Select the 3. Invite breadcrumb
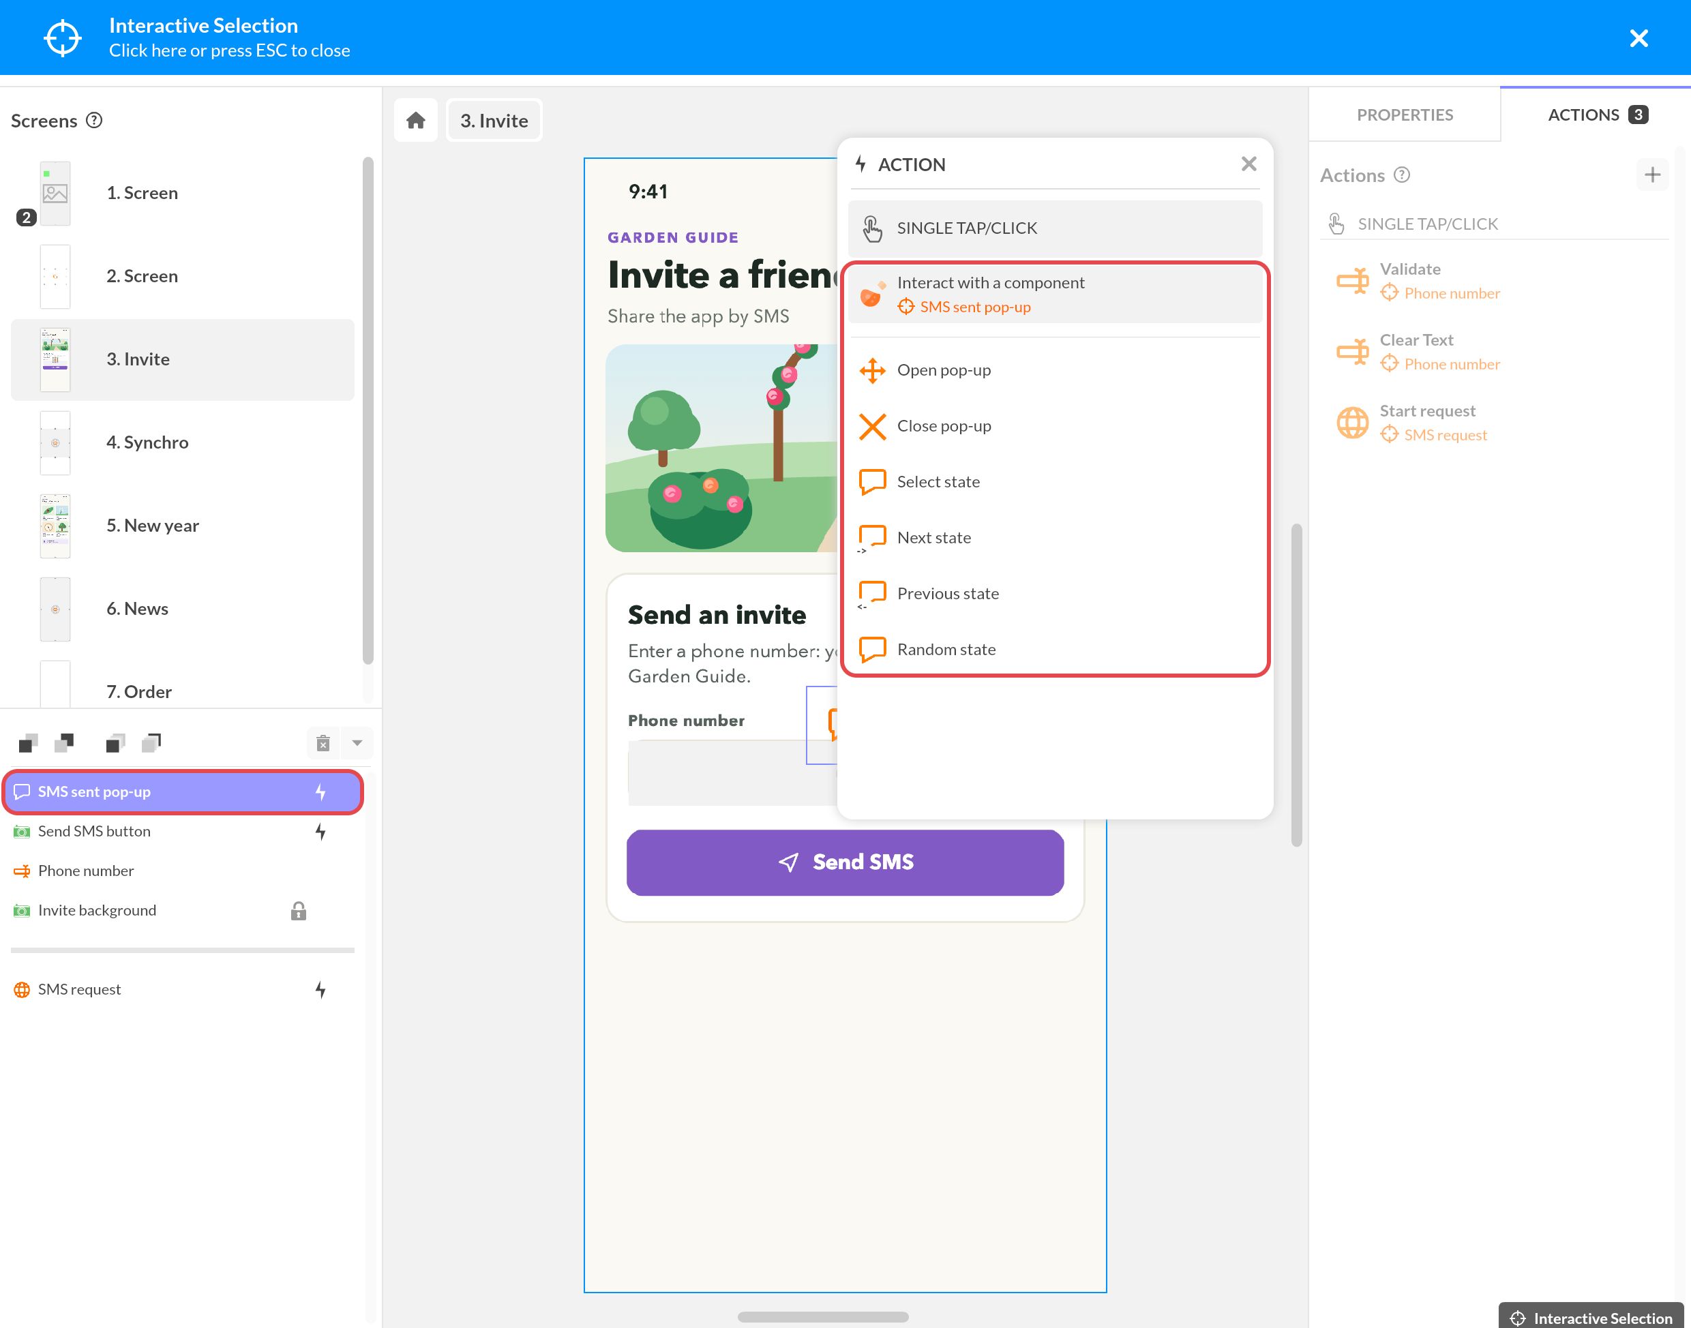Viewport: 1691px width, 1328px height. point(494,121)
